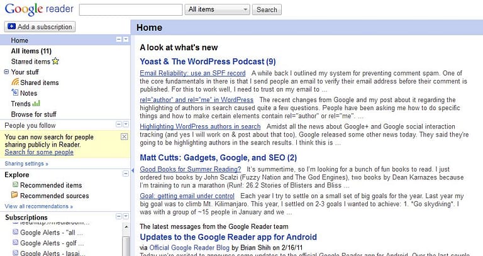The width and height of the screenshot is (483, 256).
Task: Open rel="author" and rel="me" in WordPress article
Action: click(196, 100)
